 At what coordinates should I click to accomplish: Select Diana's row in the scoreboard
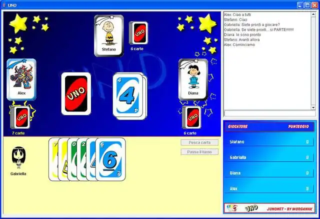269,173
